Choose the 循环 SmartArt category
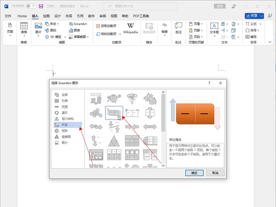 tap(65, 113)
